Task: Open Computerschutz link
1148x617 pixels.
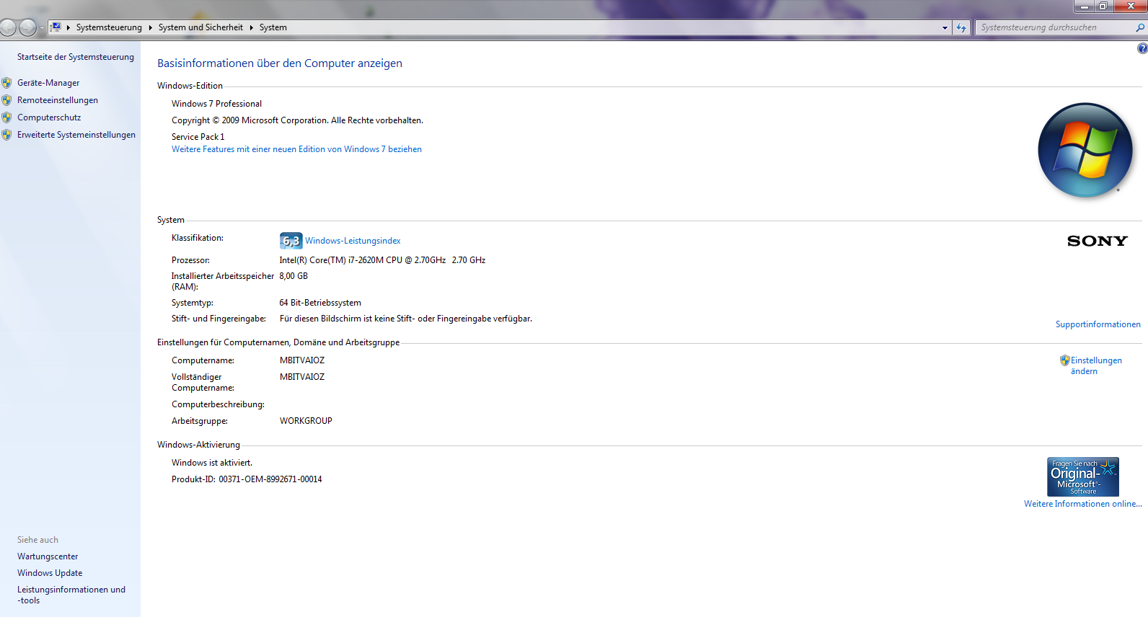Action: [x=49, y=117]
